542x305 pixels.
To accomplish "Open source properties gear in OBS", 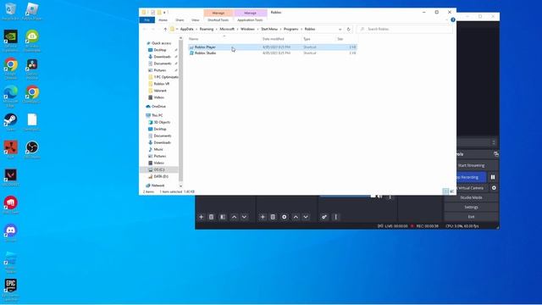I will click(285, 217).
